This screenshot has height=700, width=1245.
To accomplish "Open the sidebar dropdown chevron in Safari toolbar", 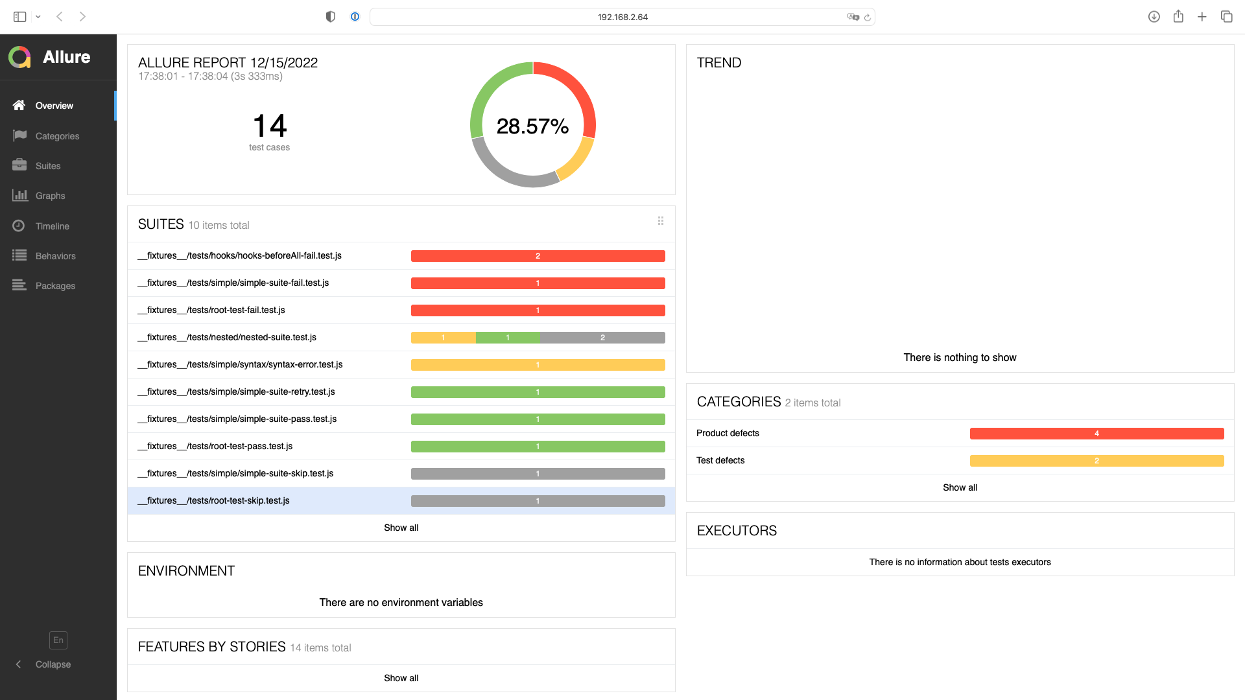I will click(x=38, y=17).
